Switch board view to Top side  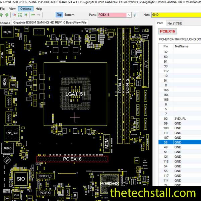tap(59, 15)
